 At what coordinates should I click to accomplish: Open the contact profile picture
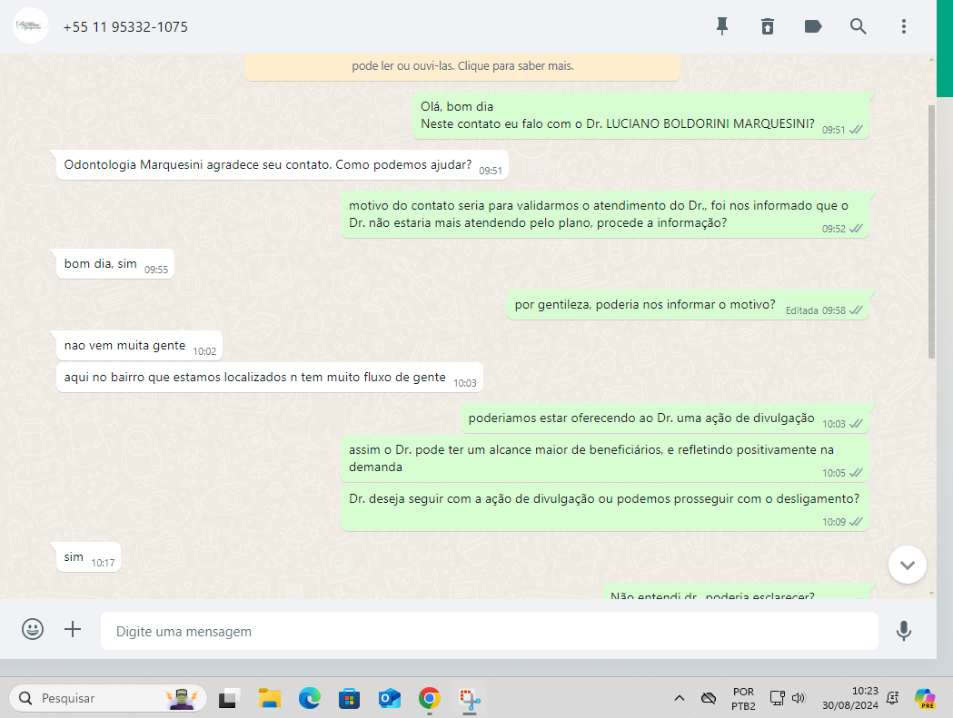coord(30,26)
